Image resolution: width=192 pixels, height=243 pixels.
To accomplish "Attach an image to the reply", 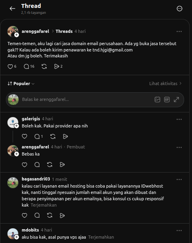I will (x=157, y=99).
